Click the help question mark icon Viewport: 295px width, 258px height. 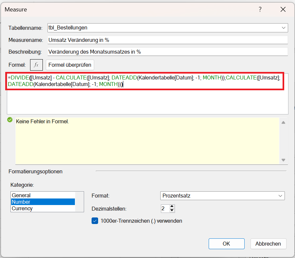point(260,9)
